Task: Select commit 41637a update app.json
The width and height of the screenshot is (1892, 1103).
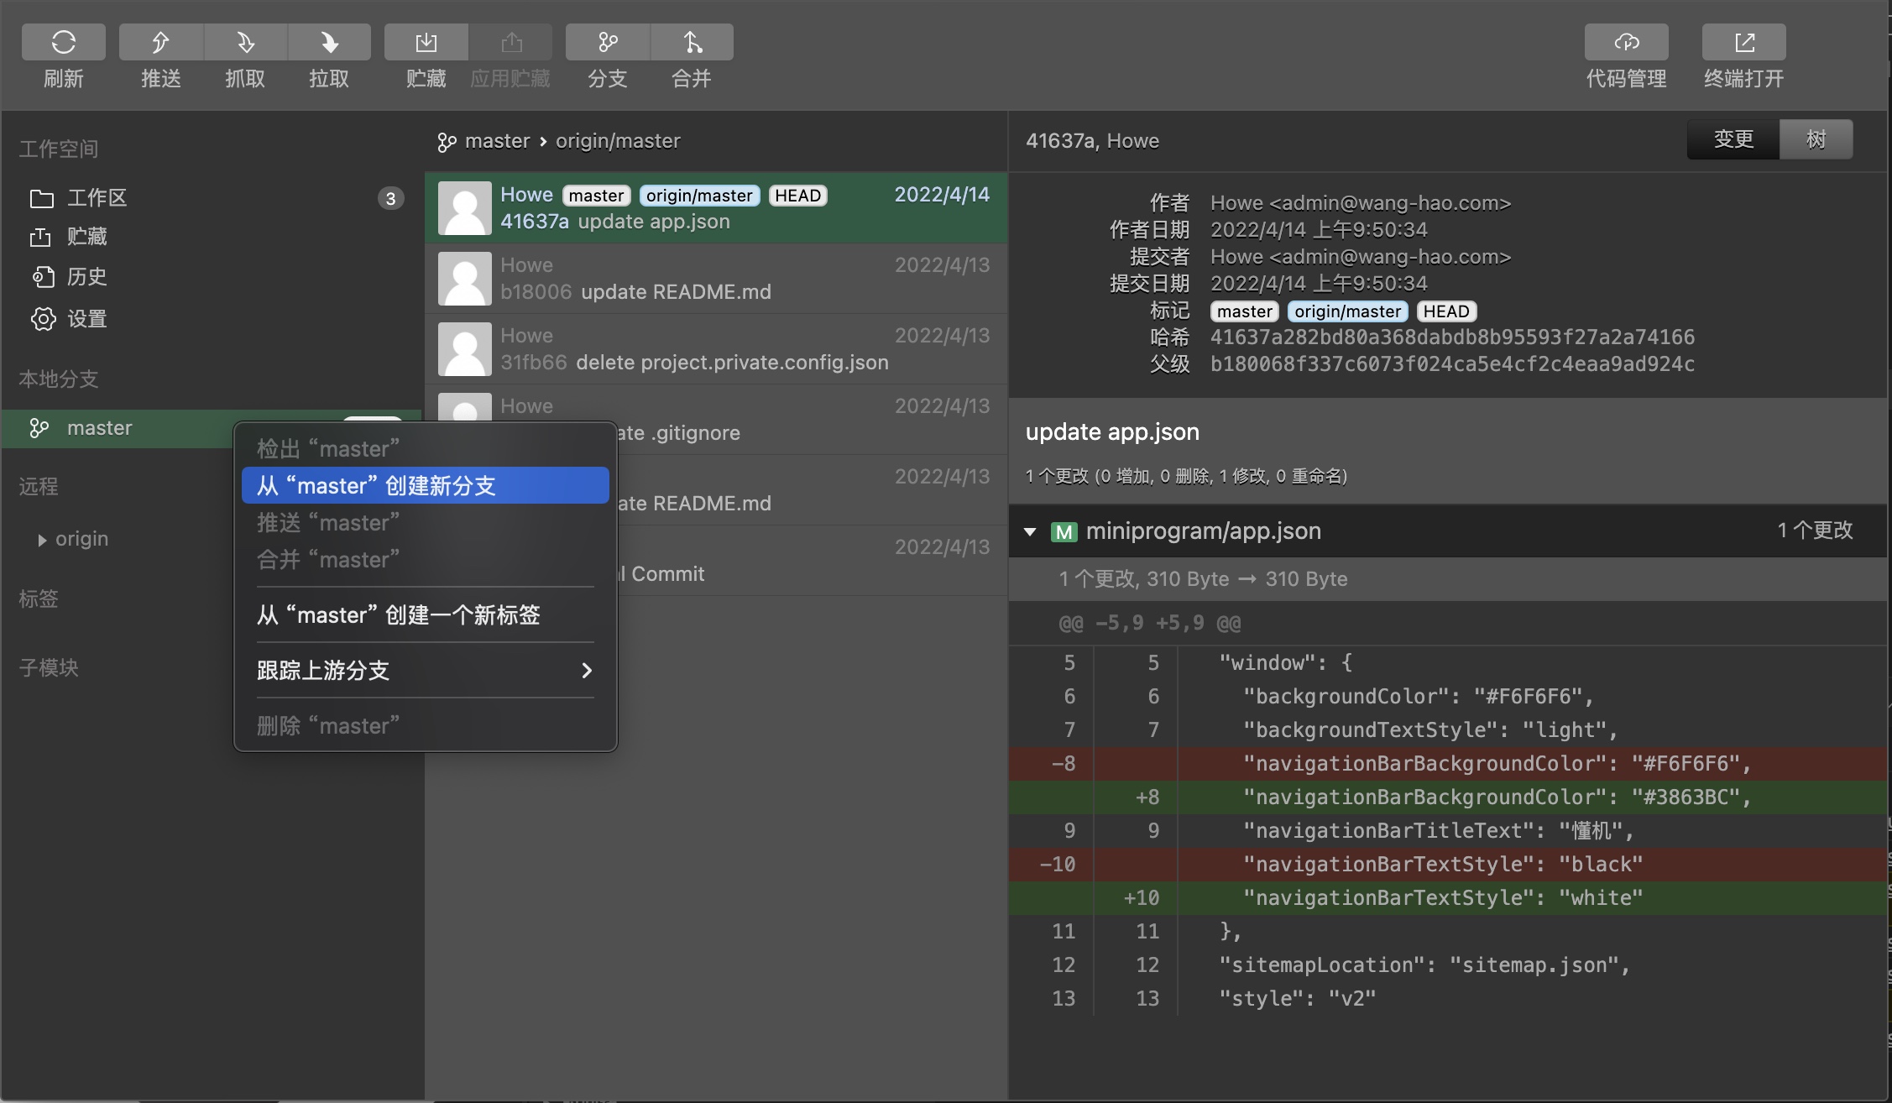Action: pyautogui.click(x=716, y=208)
